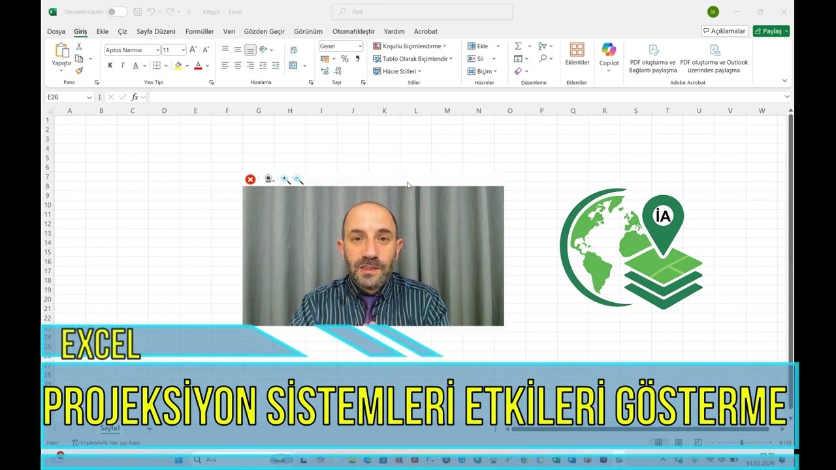836x470 pixels.
Task: Open the Biçim cells button
Action: [483, 71]
